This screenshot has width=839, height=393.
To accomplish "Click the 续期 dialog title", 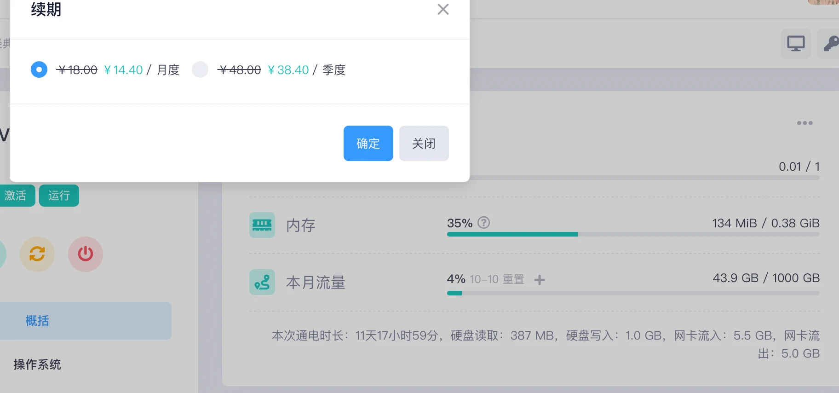I will 46,9.
